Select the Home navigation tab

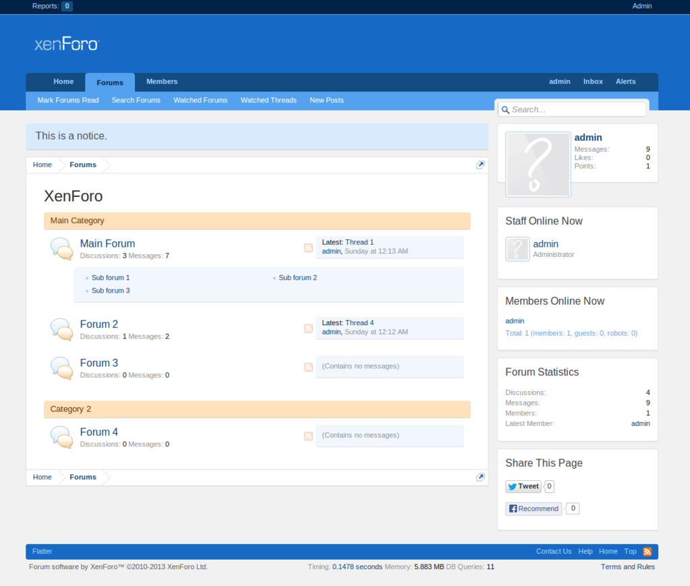click(63, 82)
